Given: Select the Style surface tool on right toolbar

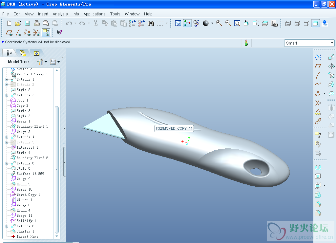Looking at the screenshot, I should pos(331,93).
